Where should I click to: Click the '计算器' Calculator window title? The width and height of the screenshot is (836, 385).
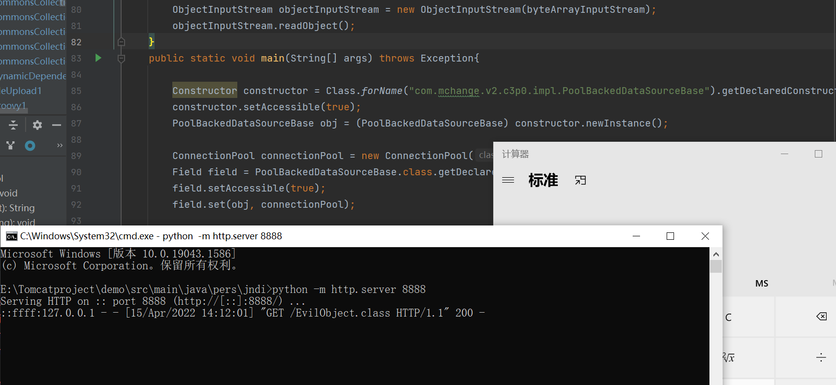point(515,154)
